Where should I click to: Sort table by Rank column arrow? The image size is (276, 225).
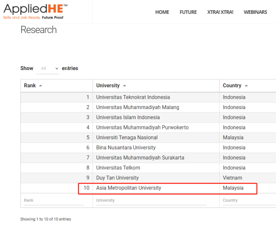(x=40, y=86)
